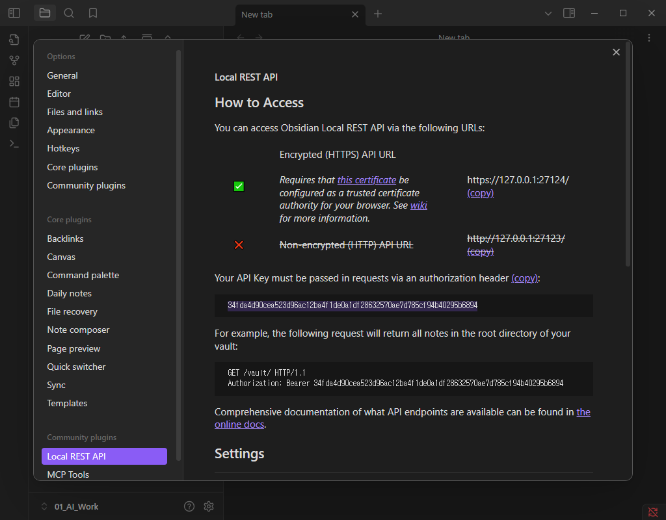The width and height of the screenshot is (666, 520).
Task: Open the tab list dropdown chevron
Action: 548,14
